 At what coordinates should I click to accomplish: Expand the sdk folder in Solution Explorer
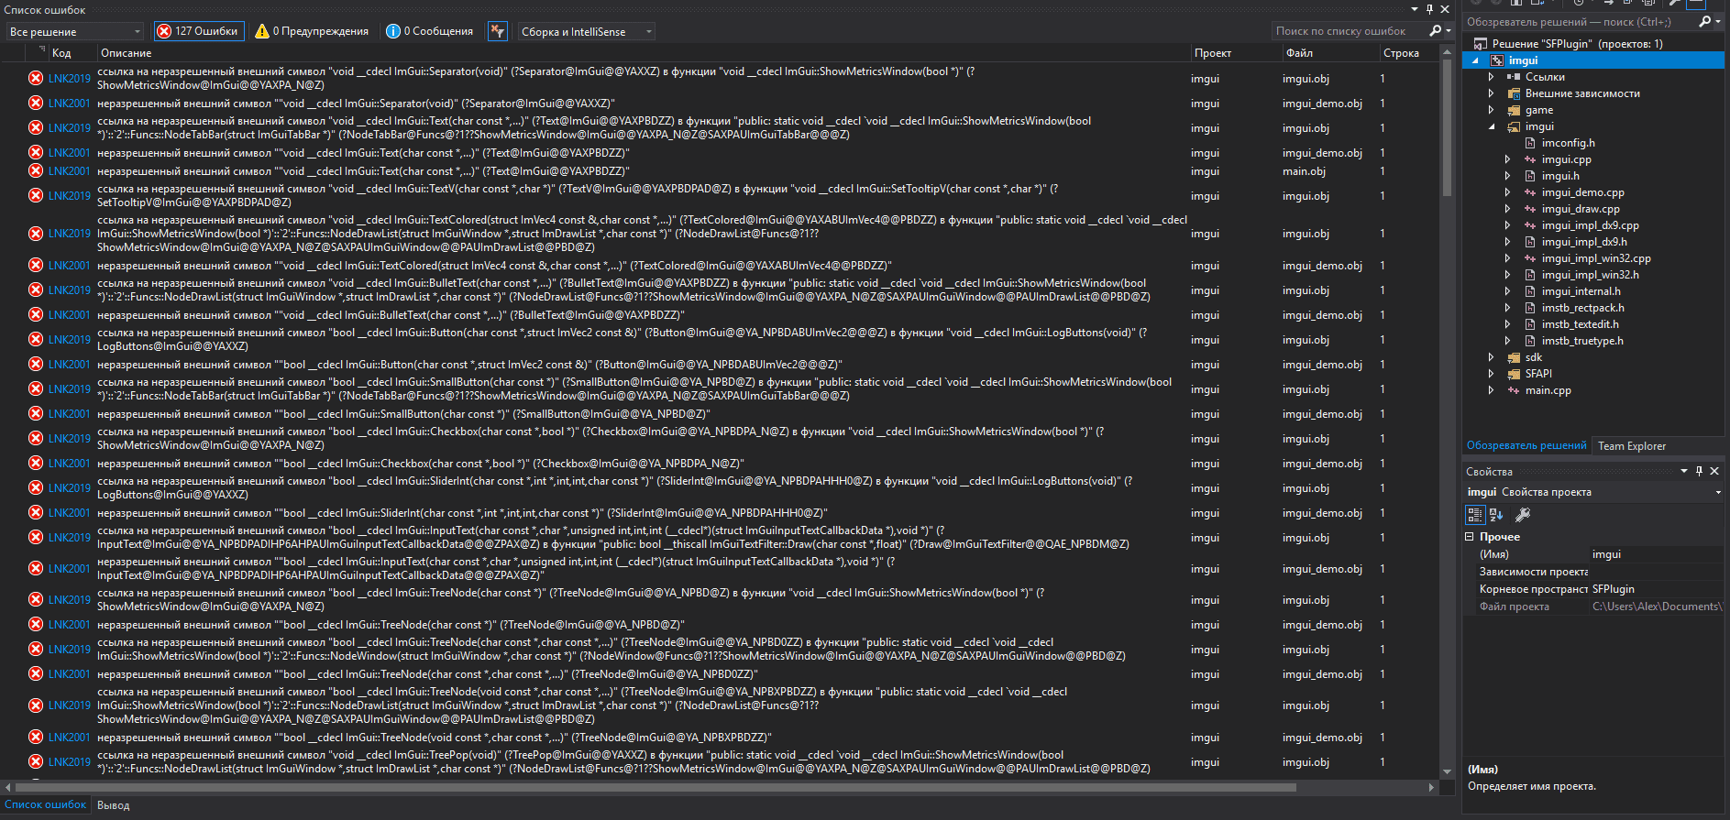[1492, 357]
